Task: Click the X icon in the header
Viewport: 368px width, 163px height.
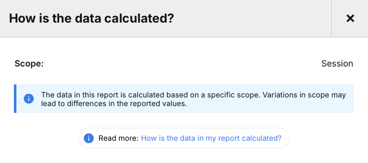Action: (350, 18)
